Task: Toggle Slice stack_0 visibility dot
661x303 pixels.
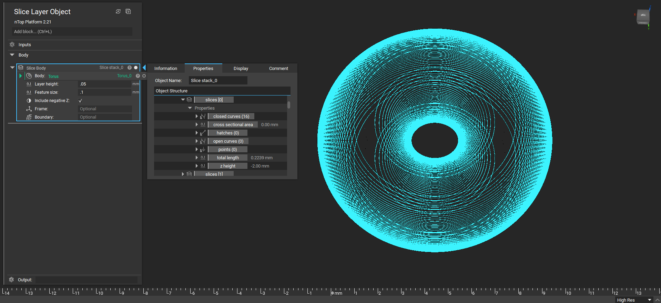Action: [136, 68]
